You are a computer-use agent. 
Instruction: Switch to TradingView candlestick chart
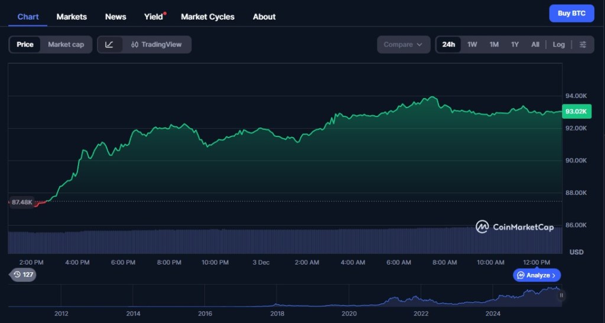[x=157, y=44]
